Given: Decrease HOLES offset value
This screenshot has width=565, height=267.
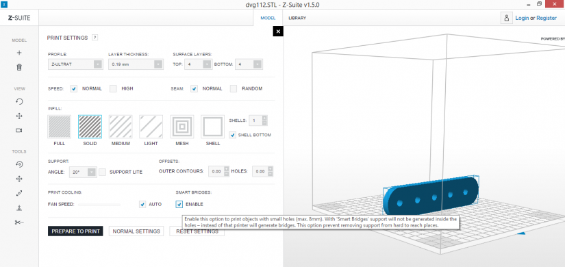Looking at the screenshot, I should pos(271,174).
